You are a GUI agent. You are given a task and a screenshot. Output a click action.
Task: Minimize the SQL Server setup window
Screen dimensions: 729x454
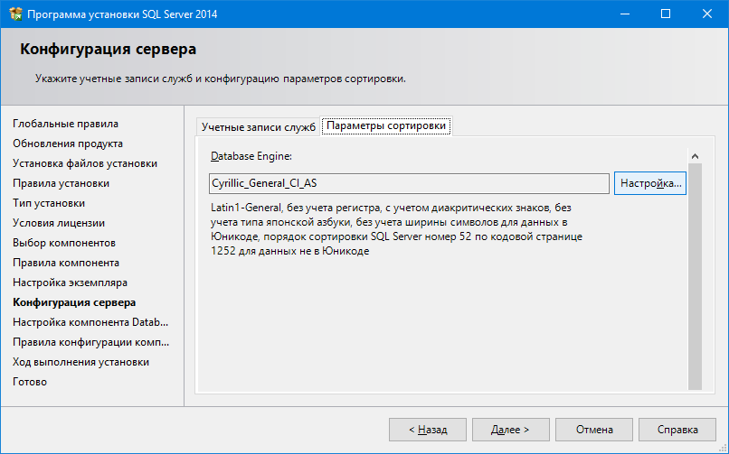[x=624, y=14]
